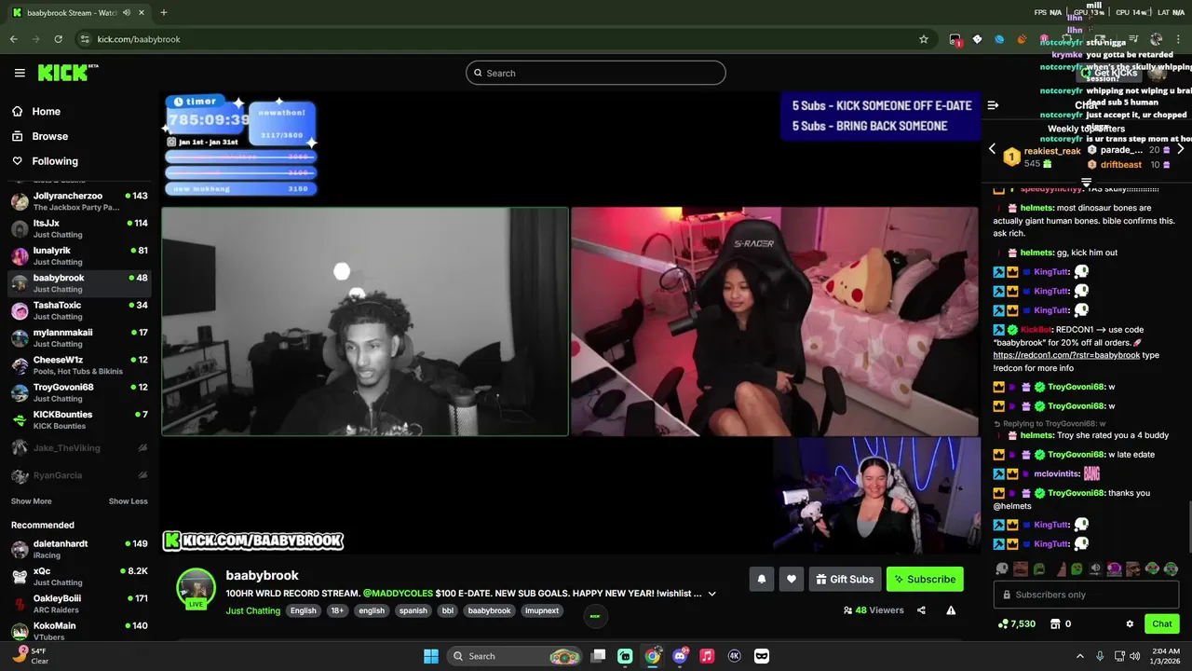Click the Subscribers only chat input
The height and width of the screenshot is (671, 1192).
1086,595
